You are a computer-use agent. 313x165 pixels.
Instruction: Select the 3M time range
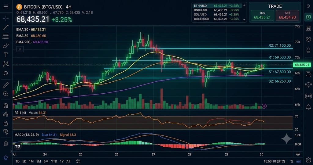[x=39, y=161]
